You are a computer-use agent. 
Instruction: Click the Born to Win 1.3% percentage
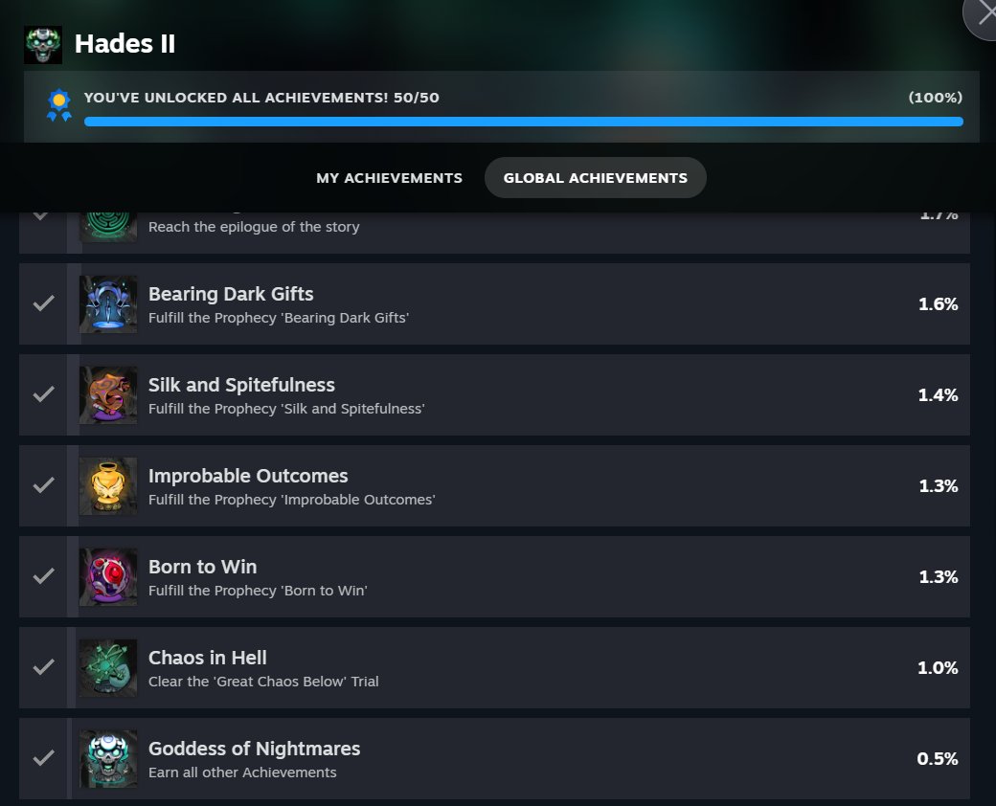939,576
